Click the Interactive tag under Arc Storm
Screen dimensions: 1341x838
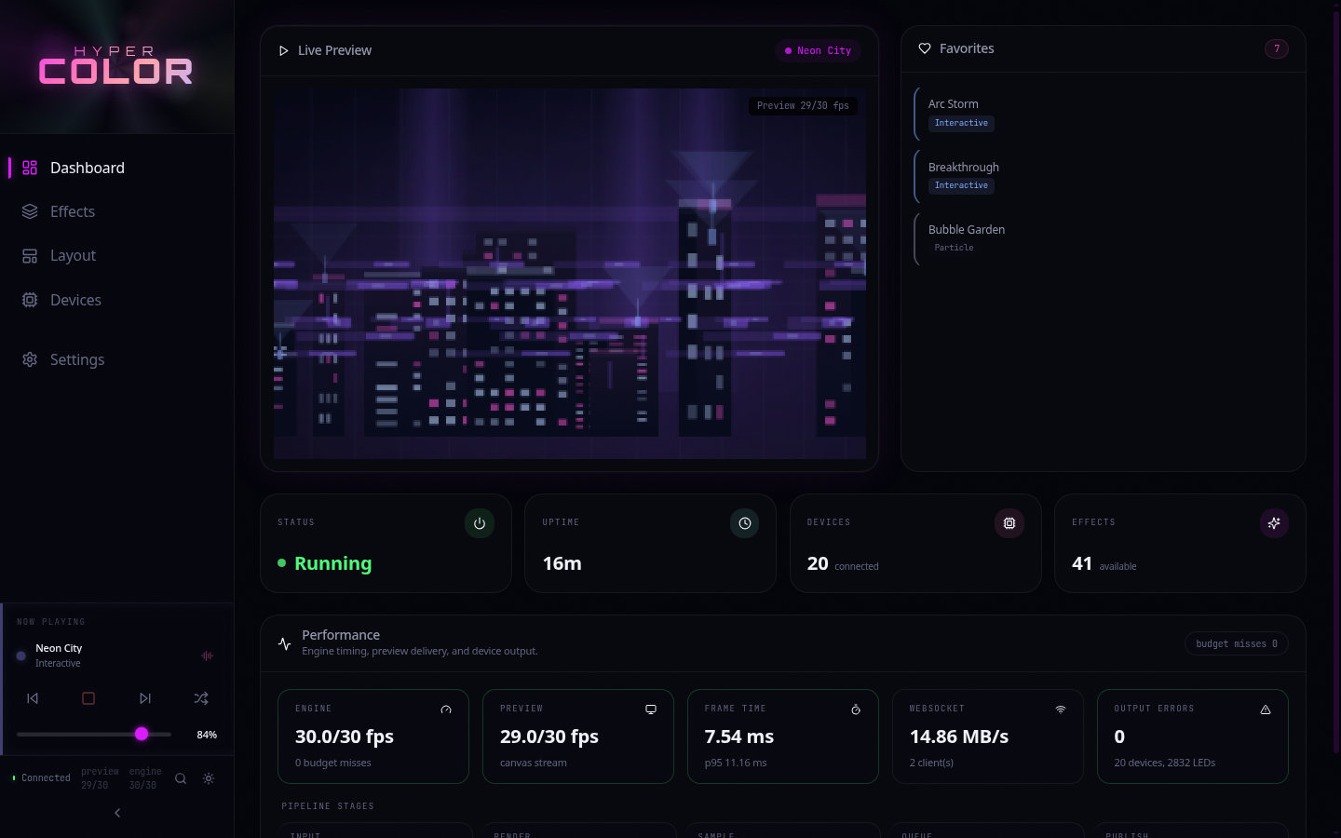coord(961,123)
